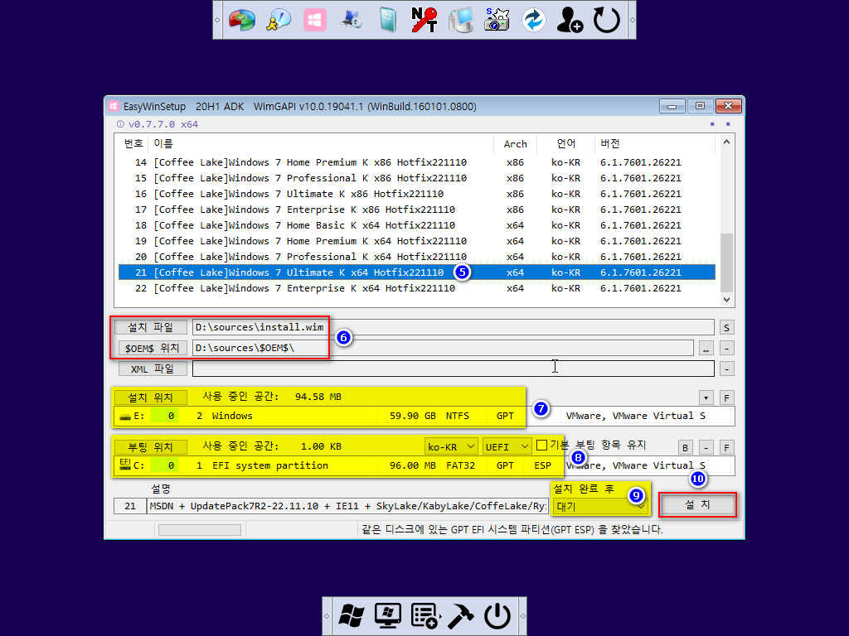Click the D:\sources\$OEM$\ path field
This screenshot has height=636, width=849.
(443, 348)
